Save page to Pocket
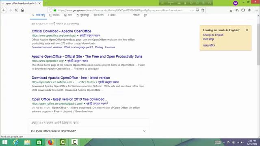 point(197,10)
